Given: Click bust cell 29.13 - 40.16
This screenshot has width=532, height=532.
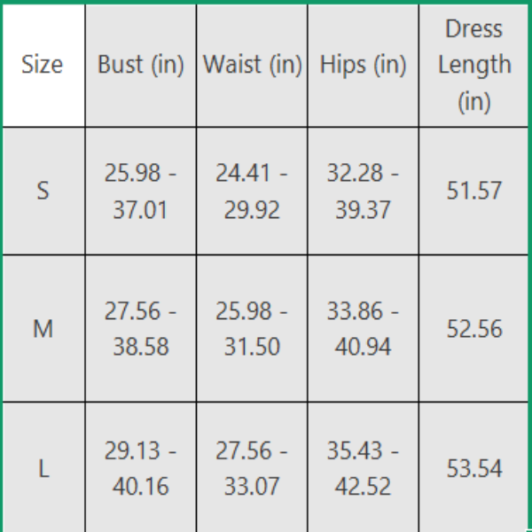Looking at the screenshot, I should (x=140, y=468).
